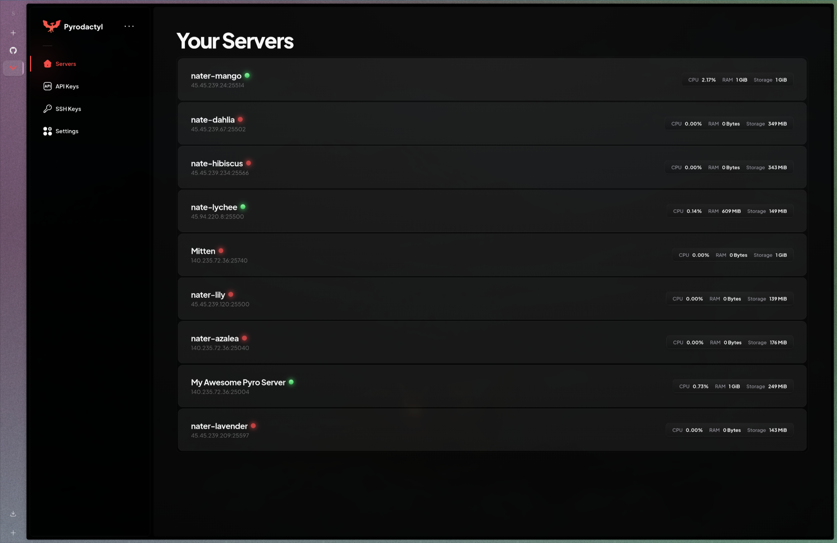The image size is (837, 543).
Task: Select the Servers home icon in sidebar
Action: pos(48,64)
